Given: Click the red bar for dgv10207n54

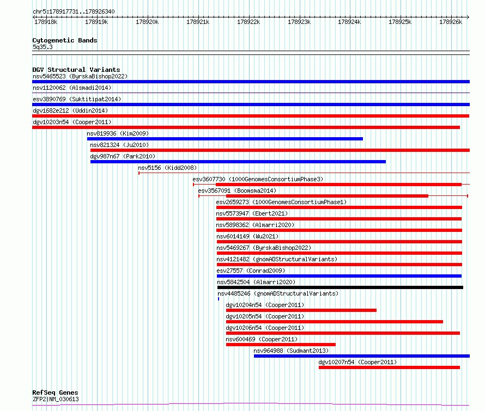Looking at the screenshot, I should click(x=390, y=367).
